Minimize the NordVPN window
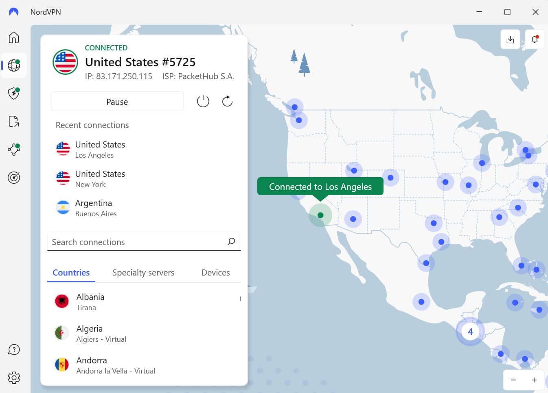Screen dimensions: 548x393 coord(479,12)
